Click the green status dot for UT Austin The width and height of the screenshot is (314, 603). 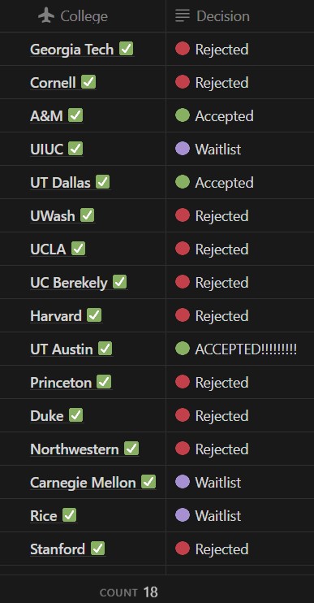[183, 349]
